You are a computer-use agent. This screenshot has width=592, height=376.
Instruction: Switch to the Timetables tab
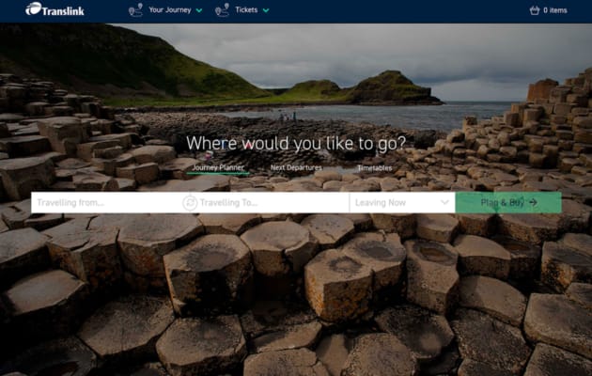[x=375, y=168]
